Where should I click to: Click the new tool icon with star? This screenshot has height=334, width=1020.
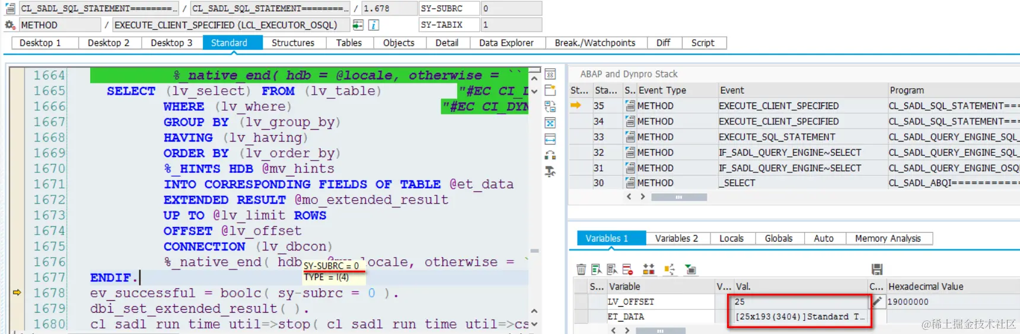pos(550,91)
